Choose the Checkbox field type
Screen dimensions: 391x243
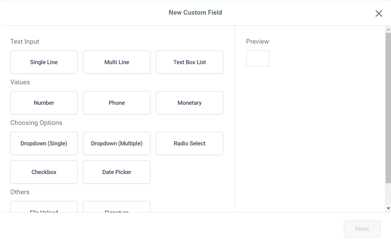pos(44,172)
